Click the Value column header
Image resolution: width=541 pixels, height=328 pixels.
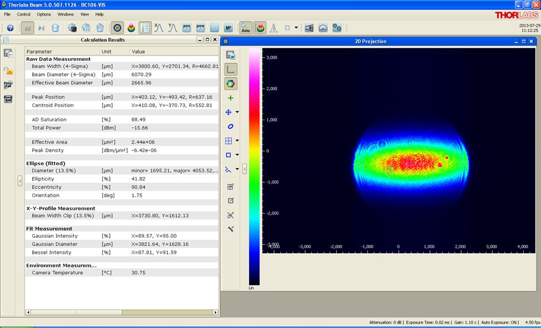(x=138, y=52)
